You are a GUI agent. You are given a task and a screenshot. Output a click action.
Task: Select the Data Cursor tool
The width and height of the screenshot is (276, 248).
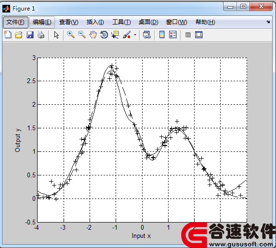[115, 35]
